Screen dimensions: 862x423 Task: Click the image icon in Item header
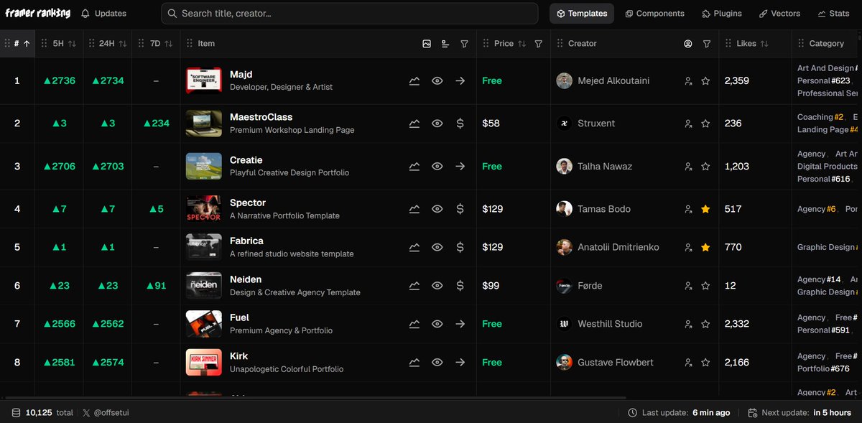click(x=427, y=44)
